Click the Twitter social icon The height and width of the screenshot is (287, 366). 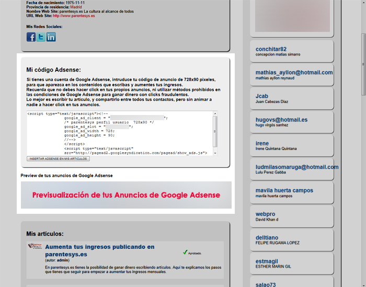pyautogui.click(x=41, y=37)
